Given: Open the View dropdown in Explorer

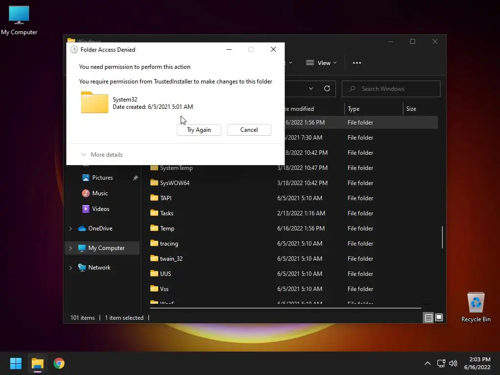Looking at the screenshot, I should tap(321, 63).
